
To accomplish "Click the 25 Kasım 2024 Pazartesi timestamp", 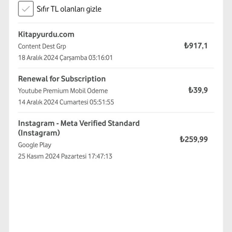I will [65, 156].
